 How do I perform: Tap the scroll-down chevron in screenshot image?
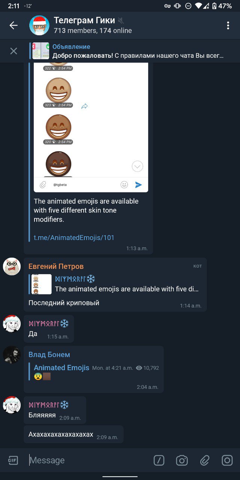click(138, 166)
